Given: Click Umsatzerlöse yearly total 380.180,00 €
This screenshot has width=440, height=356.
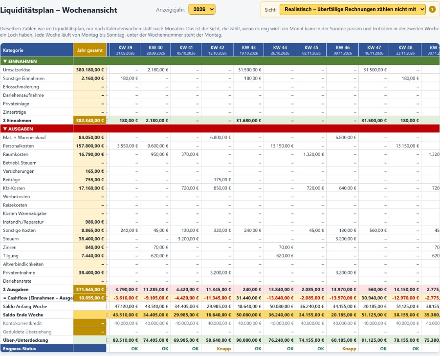Looking at the screenshot, I should pyautogui.click(x=90, y=70).
